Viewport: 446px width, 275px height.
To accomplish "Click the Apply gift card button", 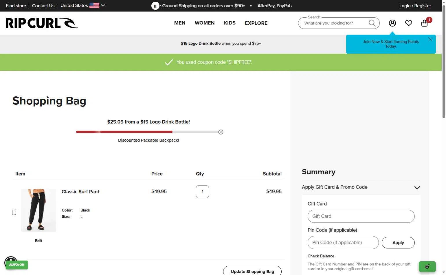I will (x=398, y=243).
